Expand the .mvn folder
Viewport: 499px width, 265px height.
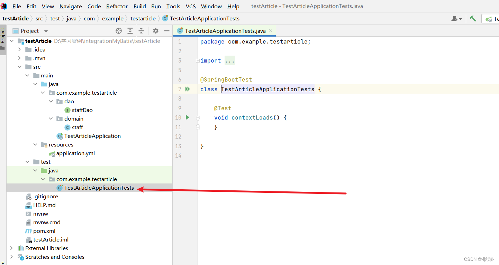tap(19, 58)
